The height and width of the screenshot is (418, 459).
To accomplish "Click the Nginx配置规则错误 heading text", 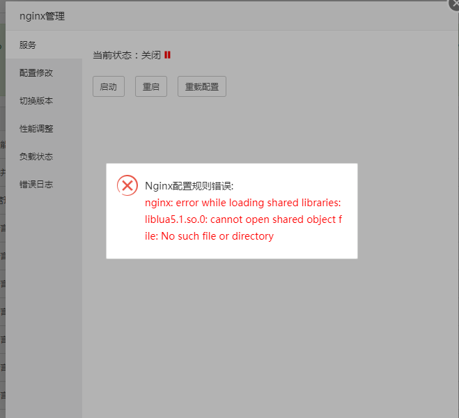I will (x=189, y=186).
